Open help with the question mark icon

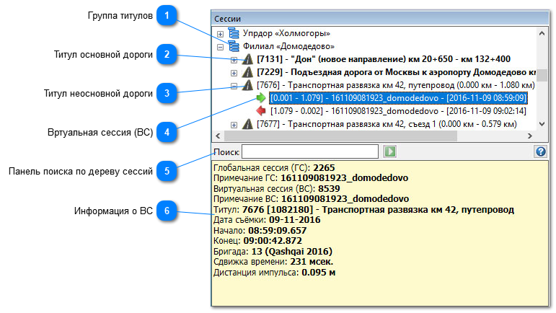coord(541,151)
